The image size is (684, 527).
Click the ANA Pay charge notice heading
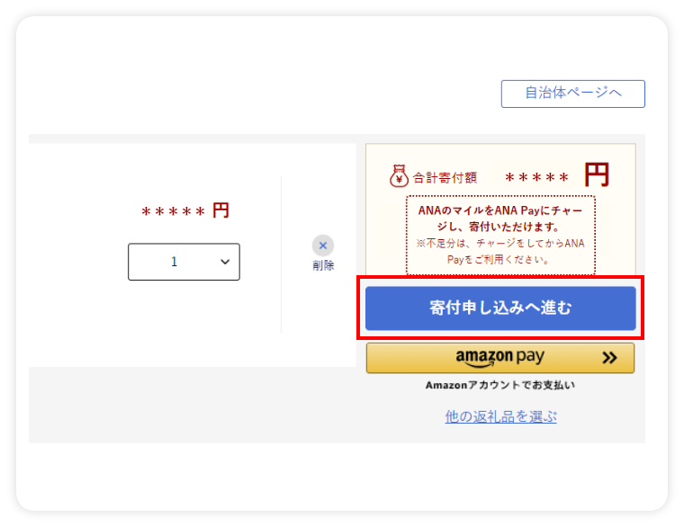pyautogui.click(x=500, y=219)
